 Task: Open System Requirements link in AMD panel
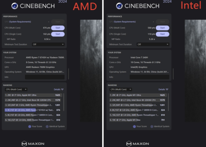click(x=20, y=22)
